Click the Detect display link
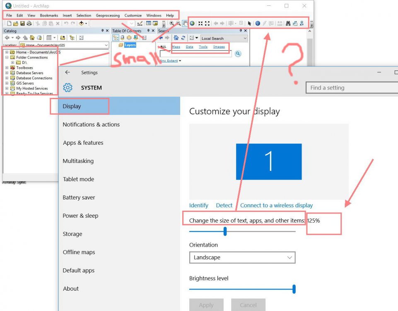Screen dimensions: 398x311 (224, 205)
